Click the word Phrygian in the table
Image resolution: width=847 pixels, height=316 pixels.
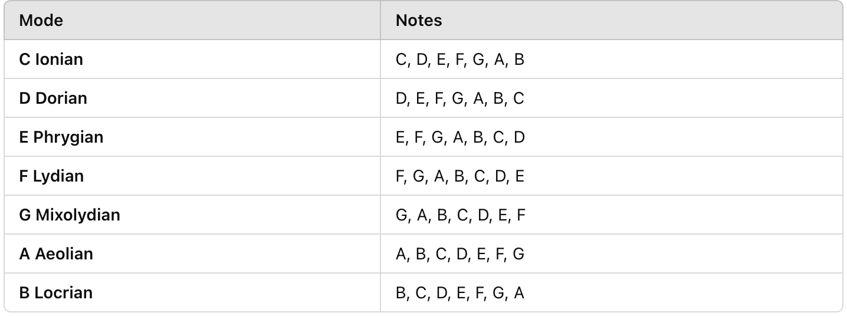click(x=68, y=137)
